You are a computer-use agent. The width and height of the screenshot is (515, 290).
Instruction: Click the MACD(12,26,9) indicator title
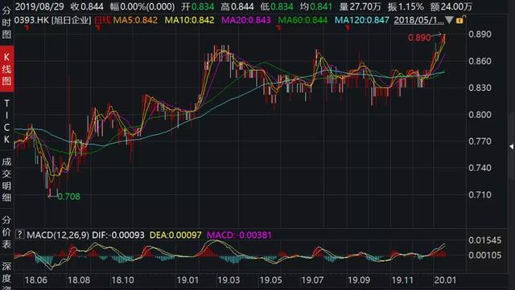58,235
